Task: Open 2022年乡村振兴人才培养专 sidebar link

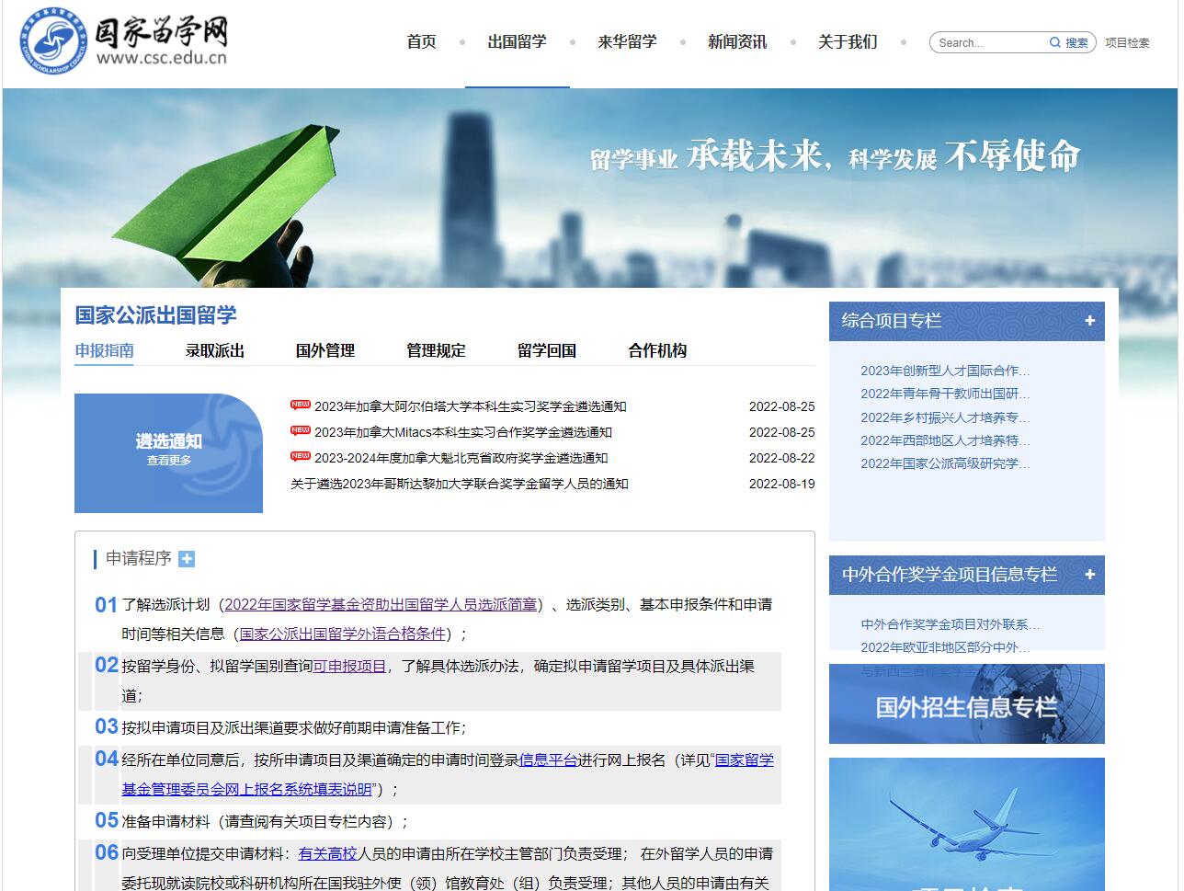Action: pyautogui.click(x=945, y=417)
